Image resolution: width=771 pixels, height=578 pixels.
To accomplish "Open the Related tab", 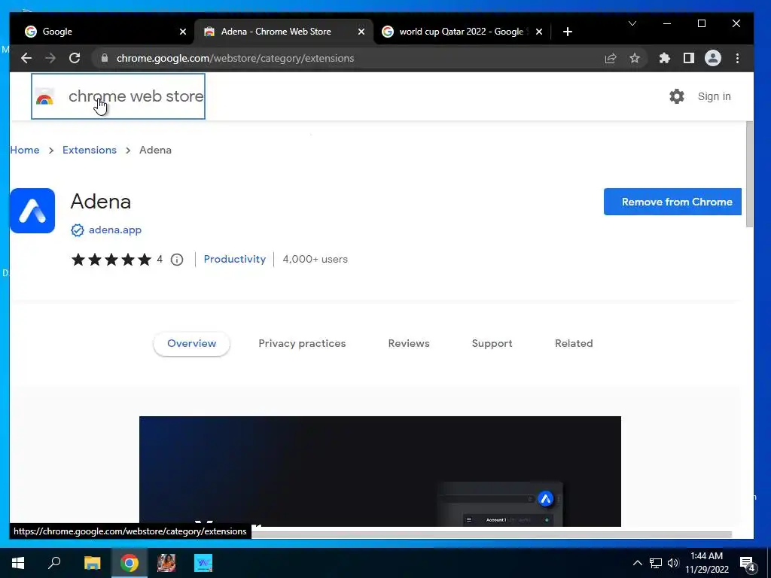I will [x=574, y=343].
